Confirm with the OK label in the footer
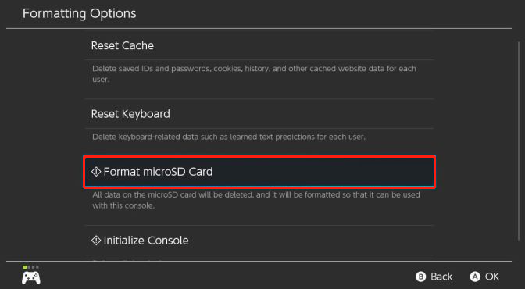The image size is (525, 289). 492,277
